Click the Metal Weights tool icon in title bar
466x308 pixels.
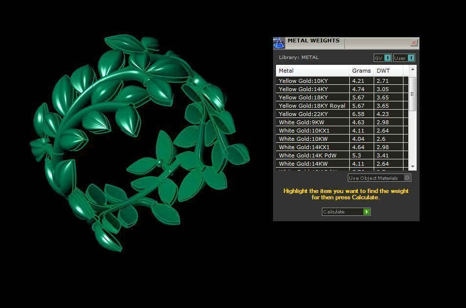pyautogui.click(x=279, y=43)
